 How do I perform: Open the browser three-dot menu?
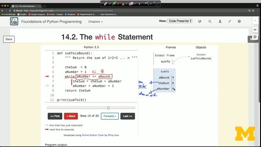point(257,11)
